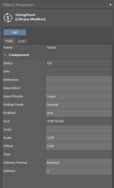This screenshot has width=114, height=188.
Task: Click the Offset value field 0.00
Action: click(x=79, y=146)
